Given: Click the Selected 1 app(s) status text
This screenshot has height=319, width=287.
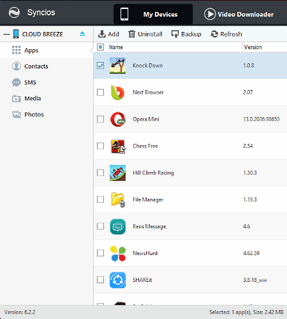Looking at the screenshot, I should [246, 312].
